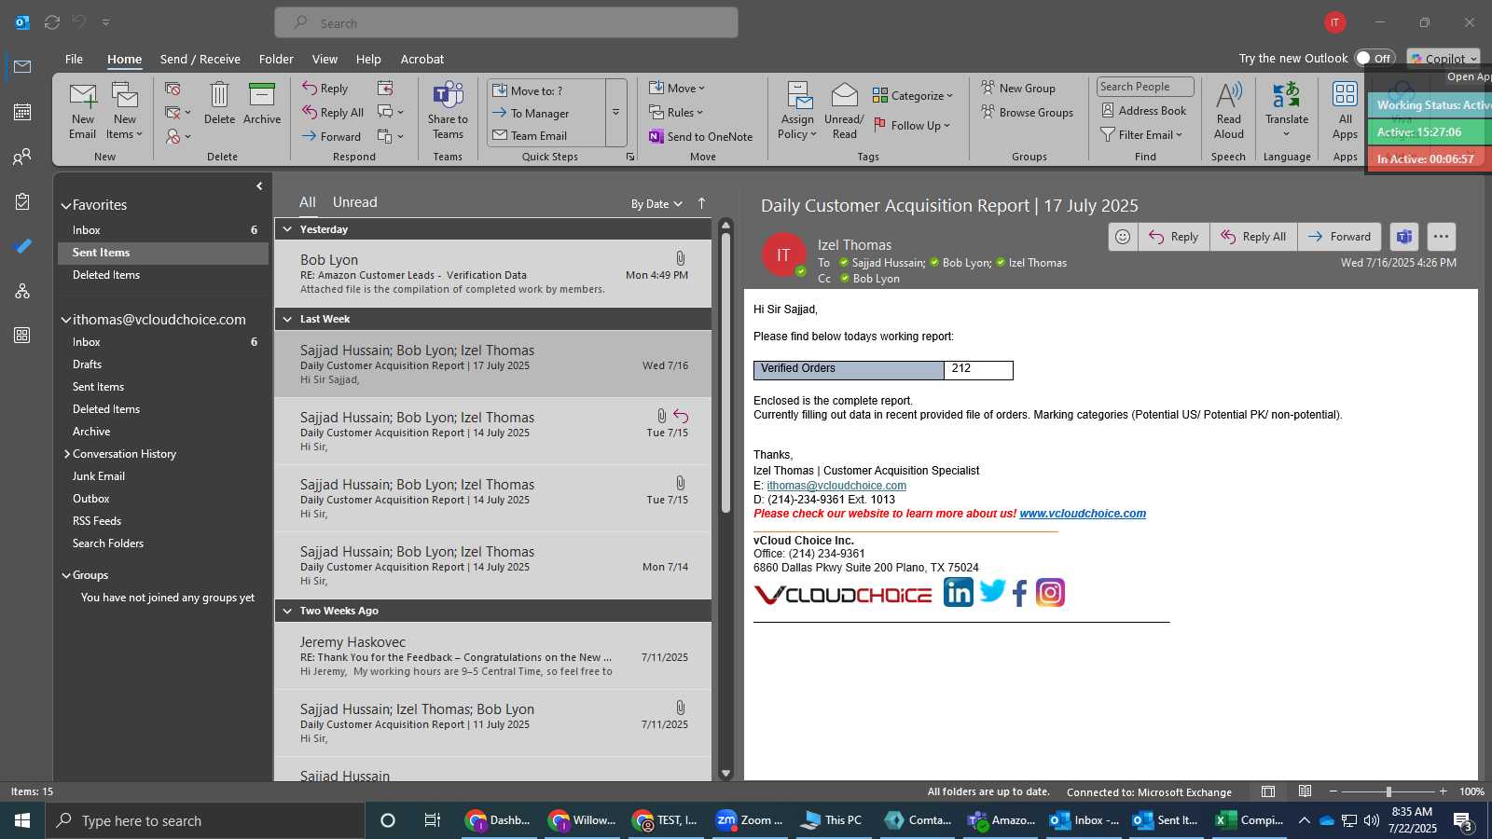
Task: Open the www.vcloudchoice.com link
Action: click(x=1083, y=514)
